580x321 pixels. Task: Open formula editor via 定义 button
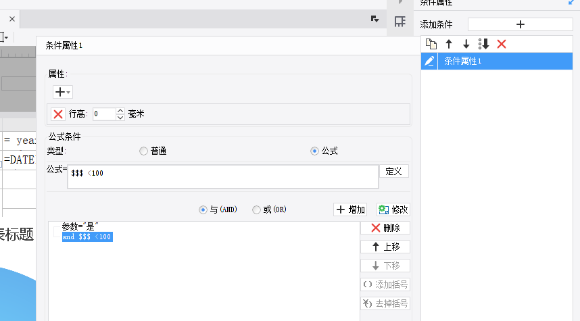click(x=394, y=171)
